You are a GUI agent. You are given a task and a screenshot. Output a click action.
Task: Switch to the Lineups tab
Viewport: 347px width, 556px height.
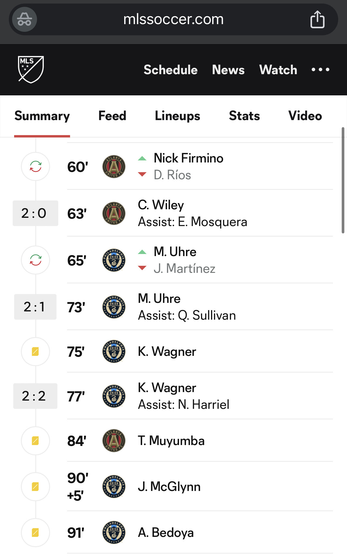[177, 116]
